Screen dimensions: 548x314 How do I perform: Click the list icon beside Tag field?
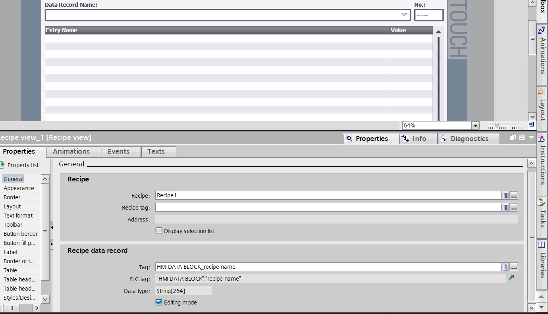[506, 267]
